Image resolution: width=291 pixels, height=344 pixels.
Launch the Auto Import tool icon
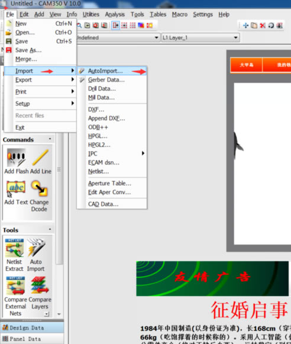pyautogui.click(x=36, y=247)
